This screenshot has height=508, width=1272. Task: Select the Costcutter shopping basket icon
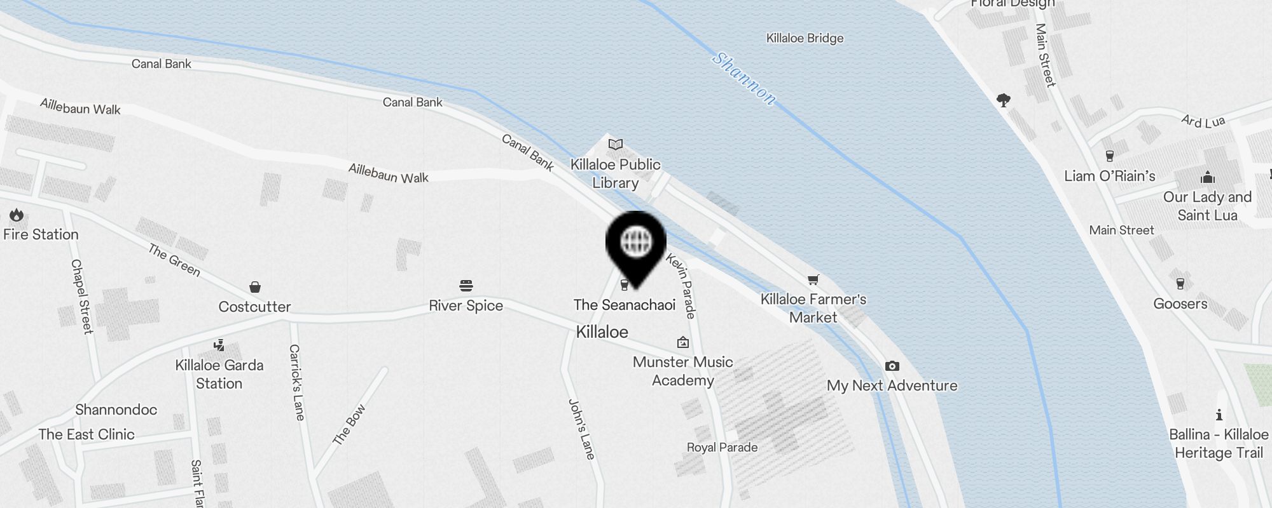255,287
